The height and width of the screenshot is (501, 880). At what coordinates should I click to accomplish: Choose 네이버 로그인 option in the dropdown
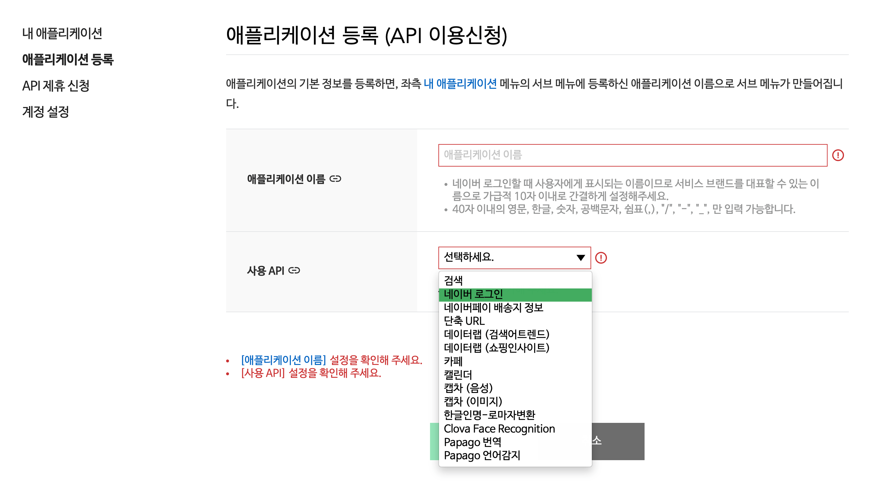[473, 294]
